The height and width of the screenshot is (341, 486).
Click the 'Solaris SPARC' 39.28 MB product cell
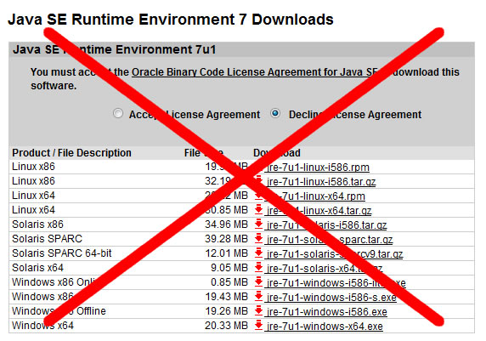[47, 239]
